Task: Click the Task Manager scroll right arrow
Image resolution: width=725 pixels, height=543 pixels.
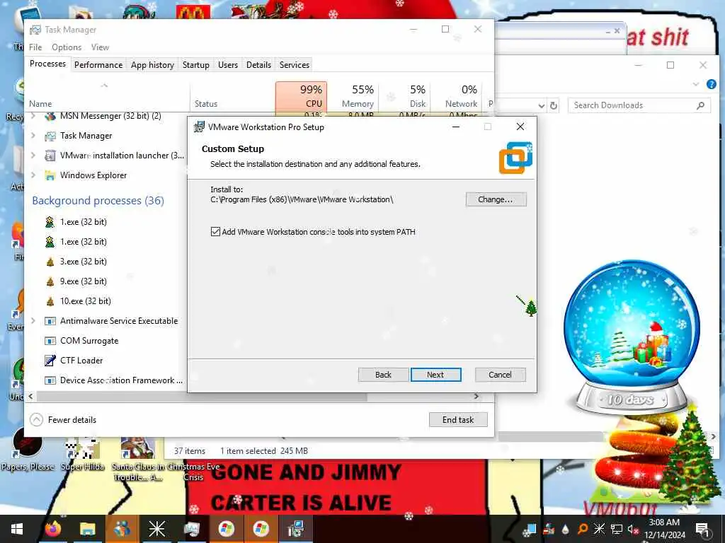Action: coord(476,397)
